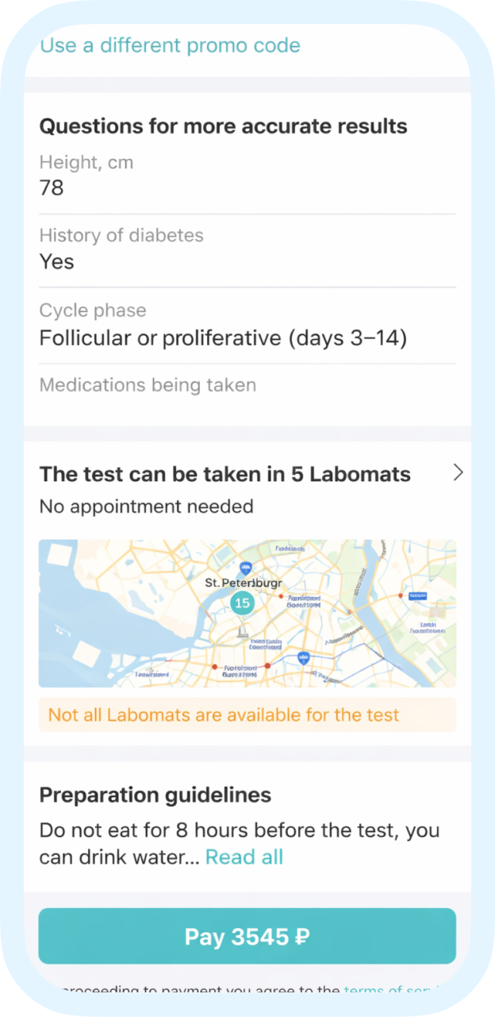Click the Preparation guidelines heading

coord(155,795)
